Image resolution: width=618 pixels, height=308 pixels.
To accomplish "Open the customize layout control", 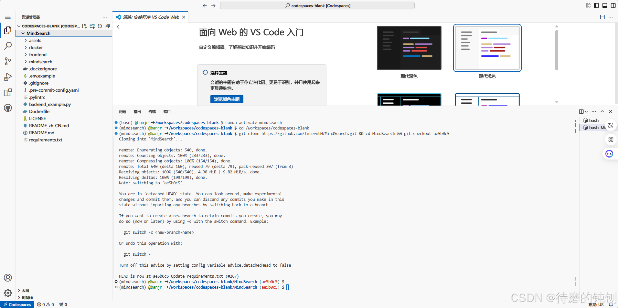I will (x=588, y=5).
